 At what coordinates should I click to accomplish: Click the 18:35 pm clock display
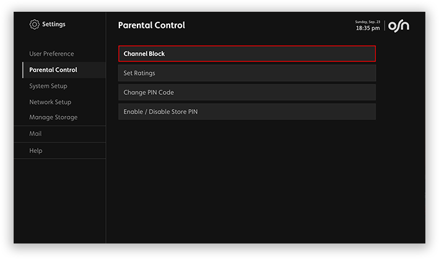click(368, 29)
